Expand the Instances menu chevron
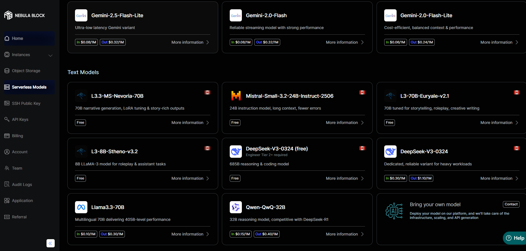This screenshot has width=526, height=251. point(50,55)
